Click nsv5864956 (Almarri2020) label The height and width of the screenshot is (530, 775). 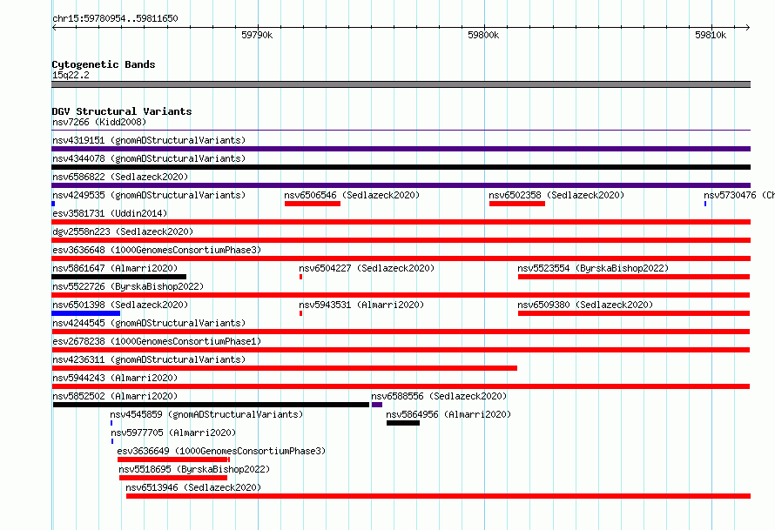point(448,414)
